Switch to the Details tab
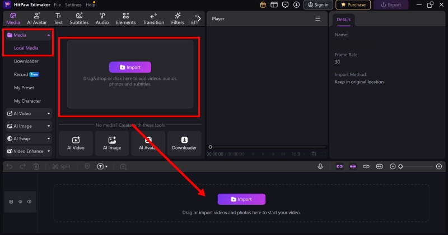The height and width of the screenshot is (235, 448). click(x=343, y=20)
